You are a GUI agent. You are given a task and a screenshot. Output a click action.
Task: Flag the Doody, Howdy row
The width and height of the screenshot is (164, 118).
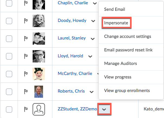(26, 21)
